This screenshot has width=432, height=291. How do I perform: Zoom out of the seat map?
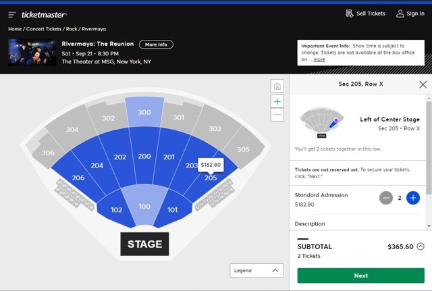coord(277,115)
